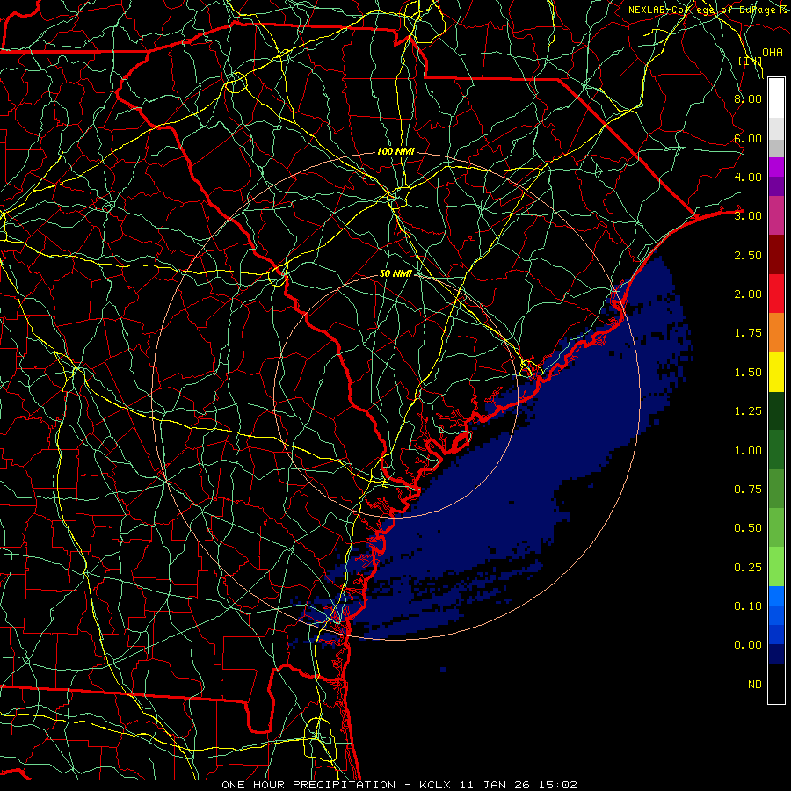The image size is (791, 791).
Task: Select the bright red legend swatch
Action: point(776,294)
